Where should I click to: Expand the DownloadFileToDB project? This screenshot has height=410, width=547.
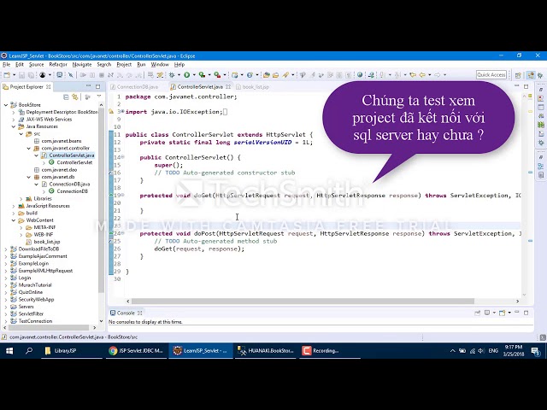tap(6, 249)
